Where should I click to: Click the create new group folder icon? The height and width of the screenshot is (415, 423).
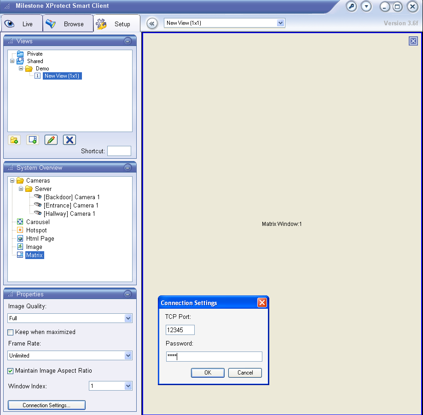click(x=14, y=140)
